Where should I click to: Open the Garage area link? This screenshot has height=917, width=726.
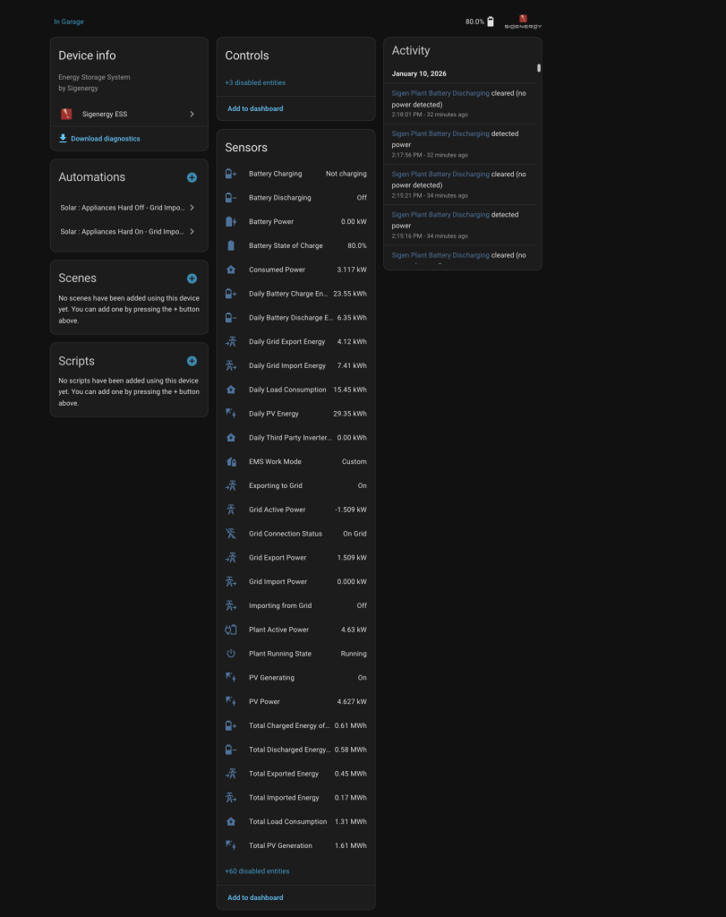(x=73, y=21)
